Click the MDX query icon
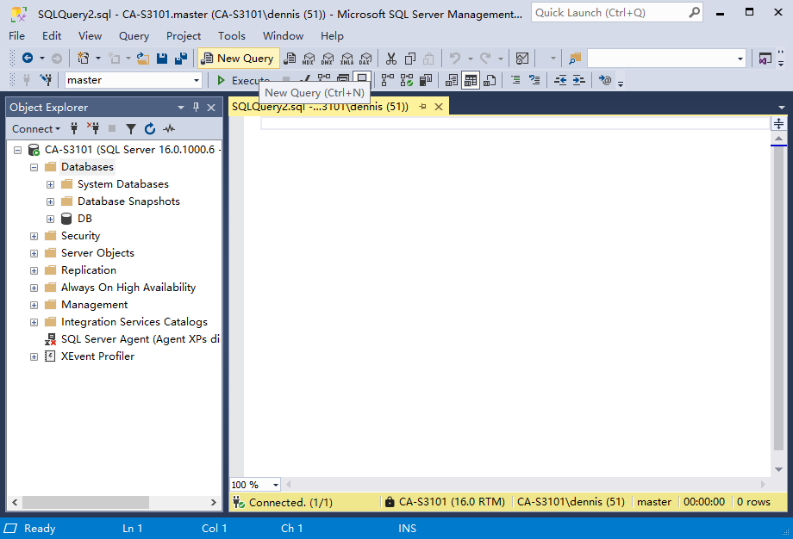 (309, 59)
